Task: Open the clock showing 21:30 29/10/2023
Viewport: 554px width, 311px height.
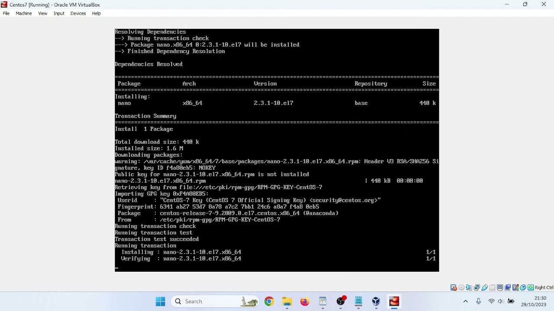Action: pyautogui.click(x=534, y=301)
